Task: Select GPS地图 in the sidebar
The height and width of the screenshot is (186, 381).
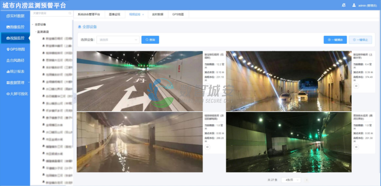Action: tap(15, 49)
